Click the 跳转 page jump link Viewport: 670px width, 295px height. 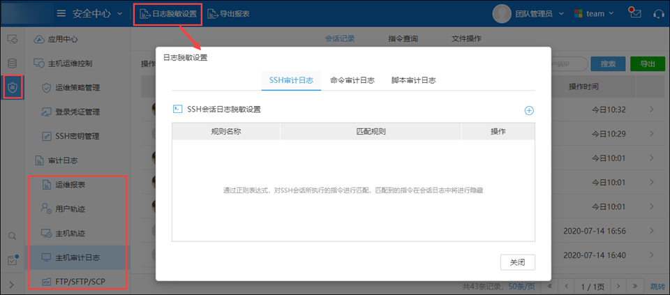point(657,286)
